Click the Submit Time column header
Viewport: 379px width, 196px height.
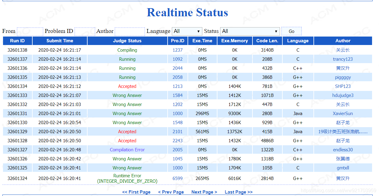(60, 41)
